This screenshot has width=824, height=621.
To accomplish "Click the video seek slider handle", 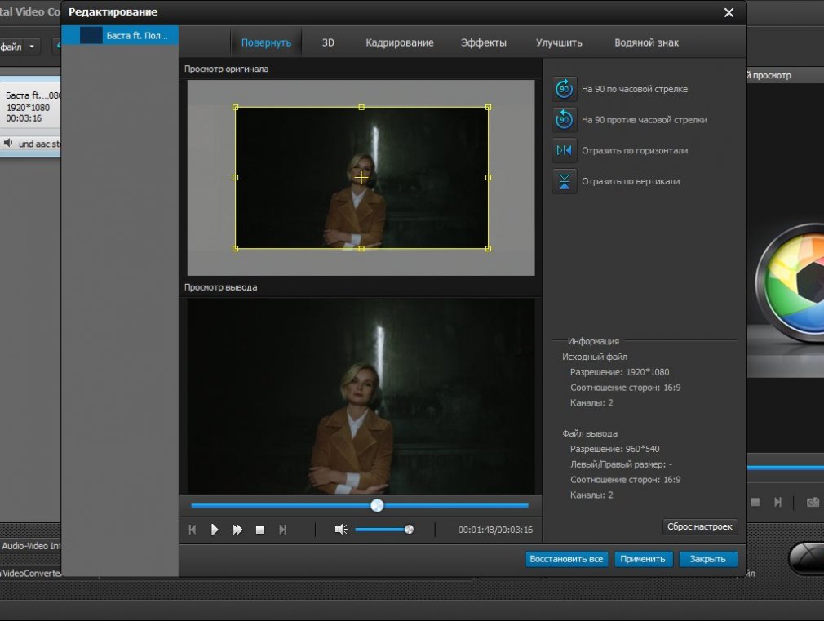I will click(x=377, y=505).
